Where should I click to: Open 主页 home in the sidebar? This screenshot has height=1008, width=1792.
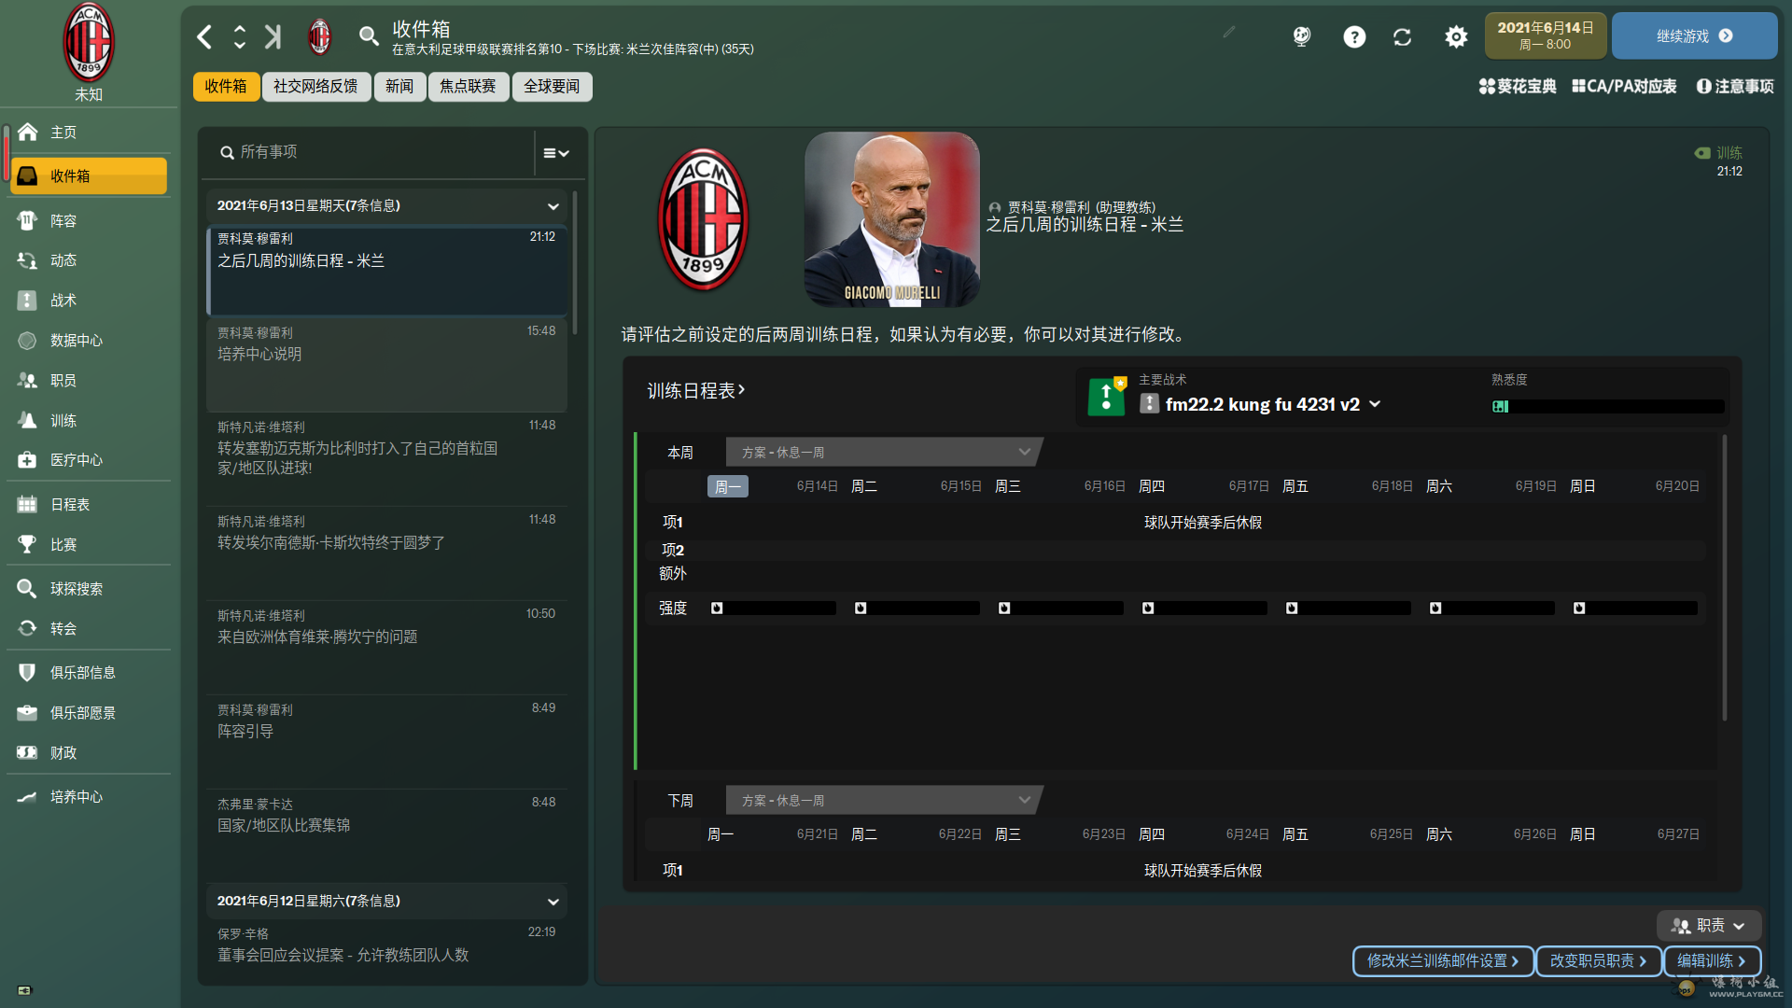(89, 133)
